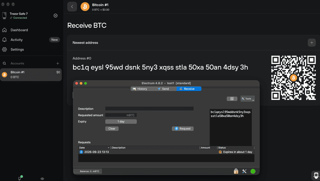Click the back arrow button
Screen dimensions: 320x181
(72, 7)
